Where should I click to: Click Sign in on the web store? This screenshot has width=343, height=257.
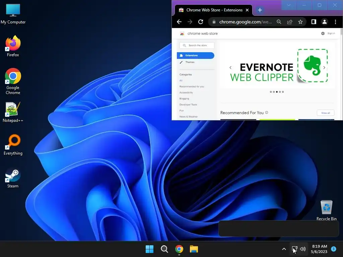[331, 33]
